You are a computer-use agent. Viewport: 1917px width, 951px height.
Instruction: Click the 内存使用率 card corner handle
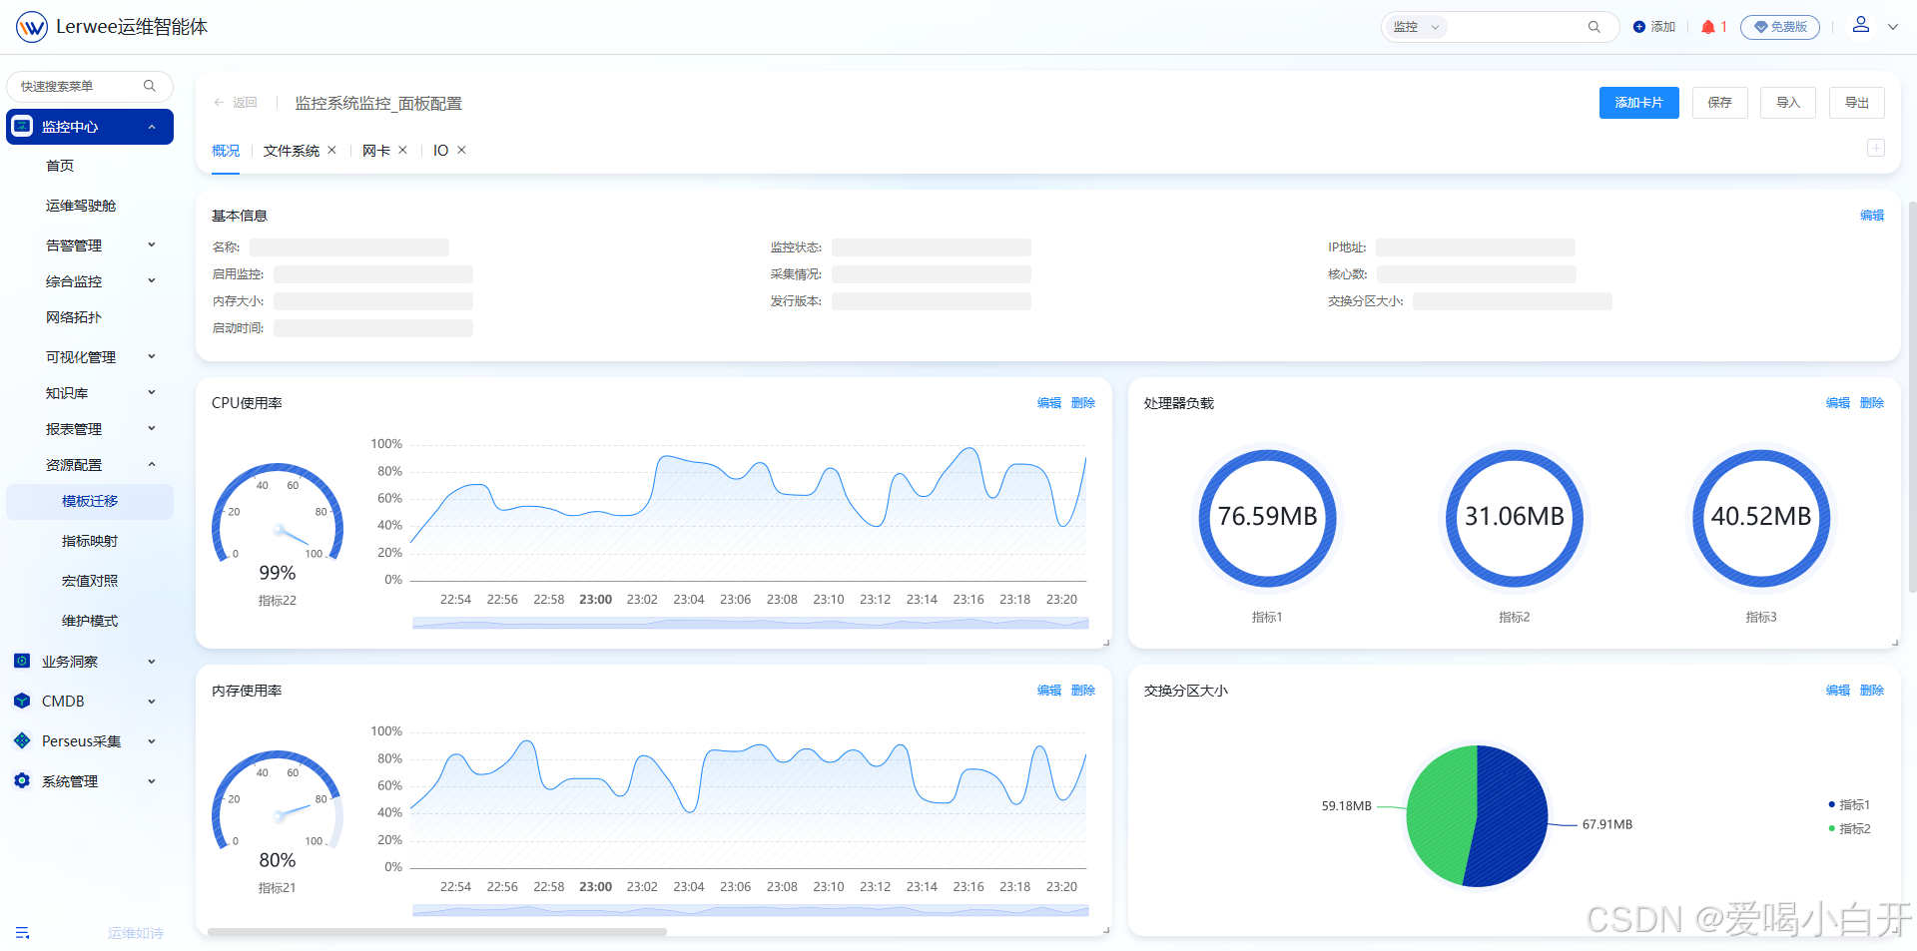click(1105, 930)
